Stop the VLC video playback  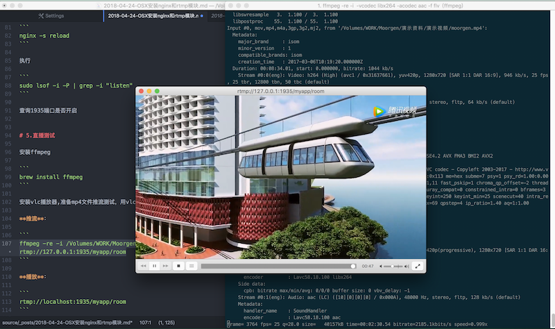click(x=179, y=266)
